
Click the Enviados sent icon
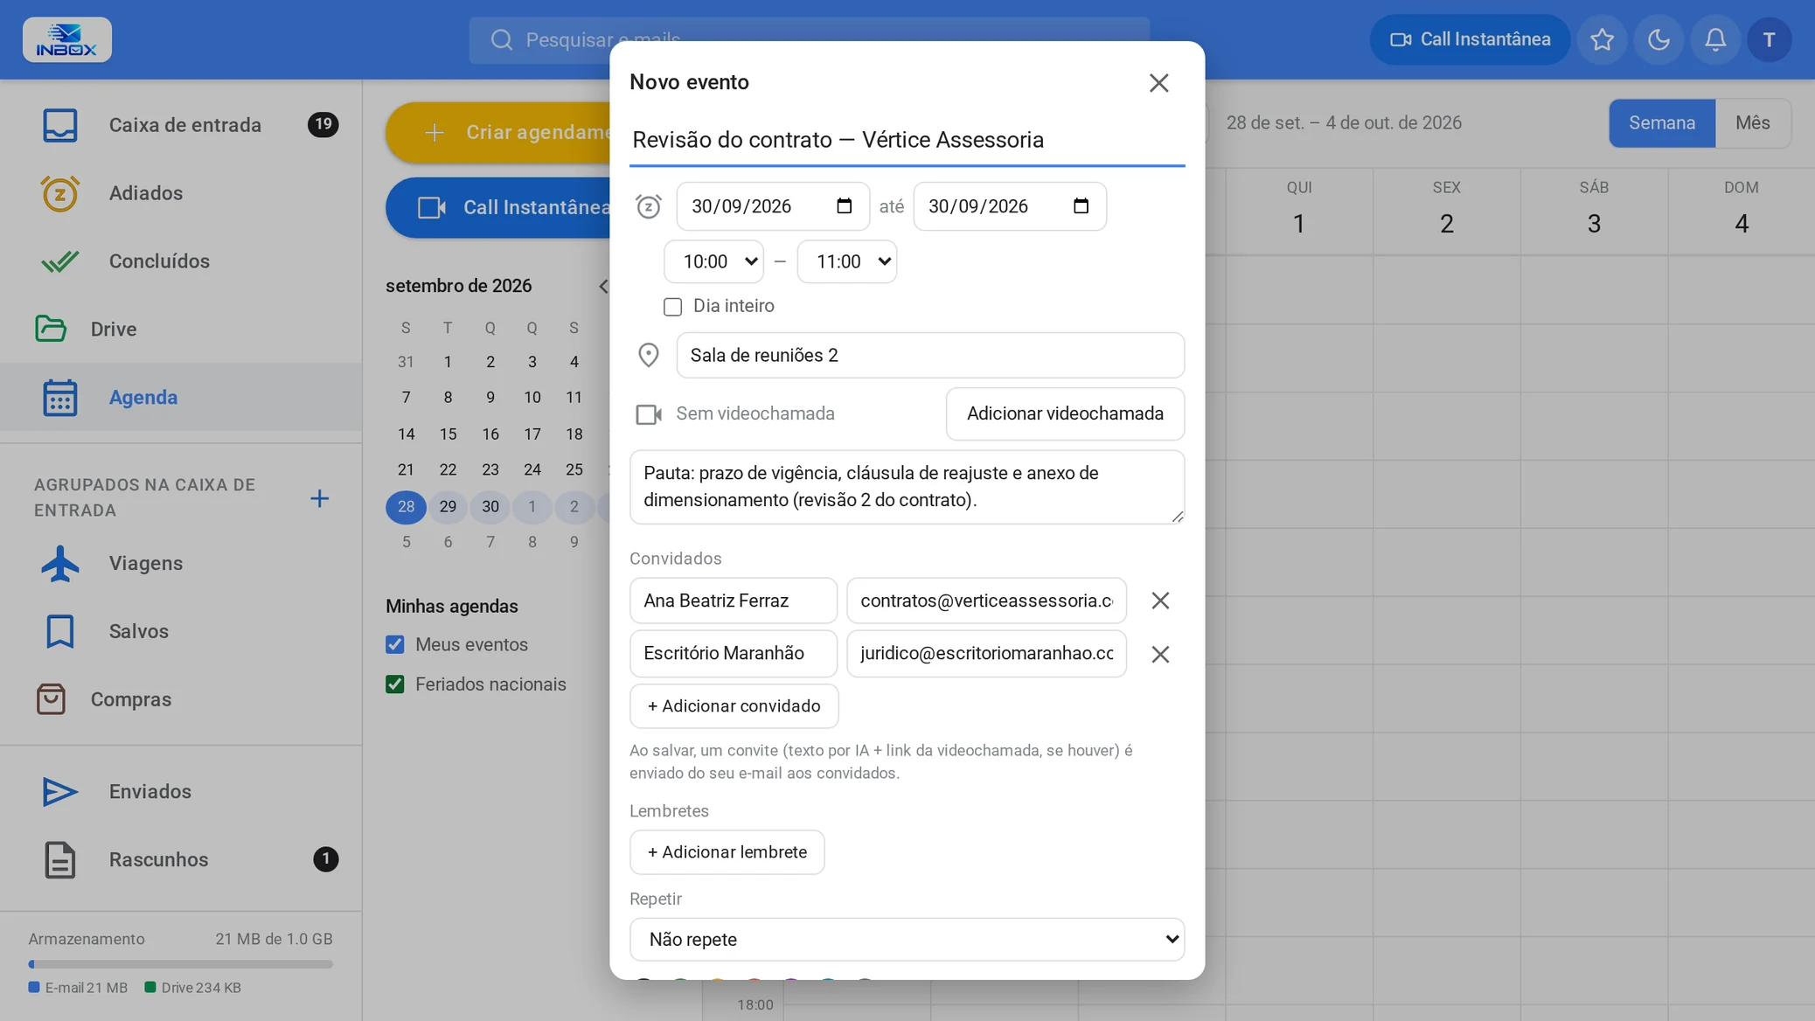pos(60,792)
